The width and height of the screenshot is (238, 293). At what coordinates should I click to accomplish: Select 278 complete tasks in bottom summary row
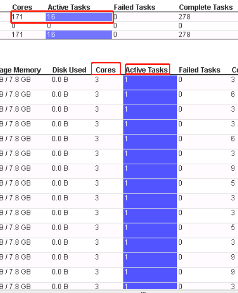(185, 35)
